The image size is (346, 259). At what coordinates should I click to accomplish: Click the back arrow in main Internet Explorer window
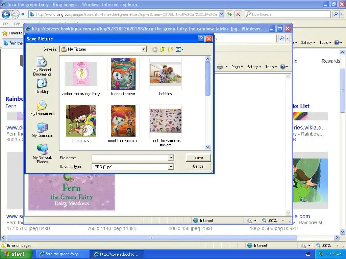click(x=6, y=15)
